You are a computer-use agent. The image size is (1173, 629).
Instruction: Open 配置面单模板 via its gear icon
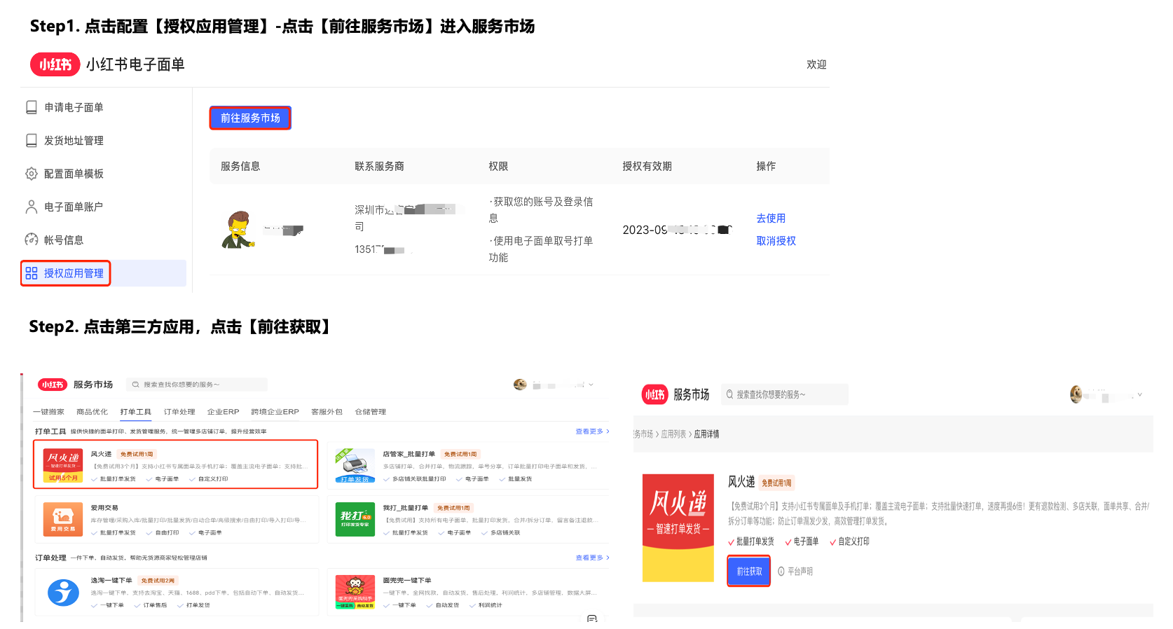click(x=32, y=174)
